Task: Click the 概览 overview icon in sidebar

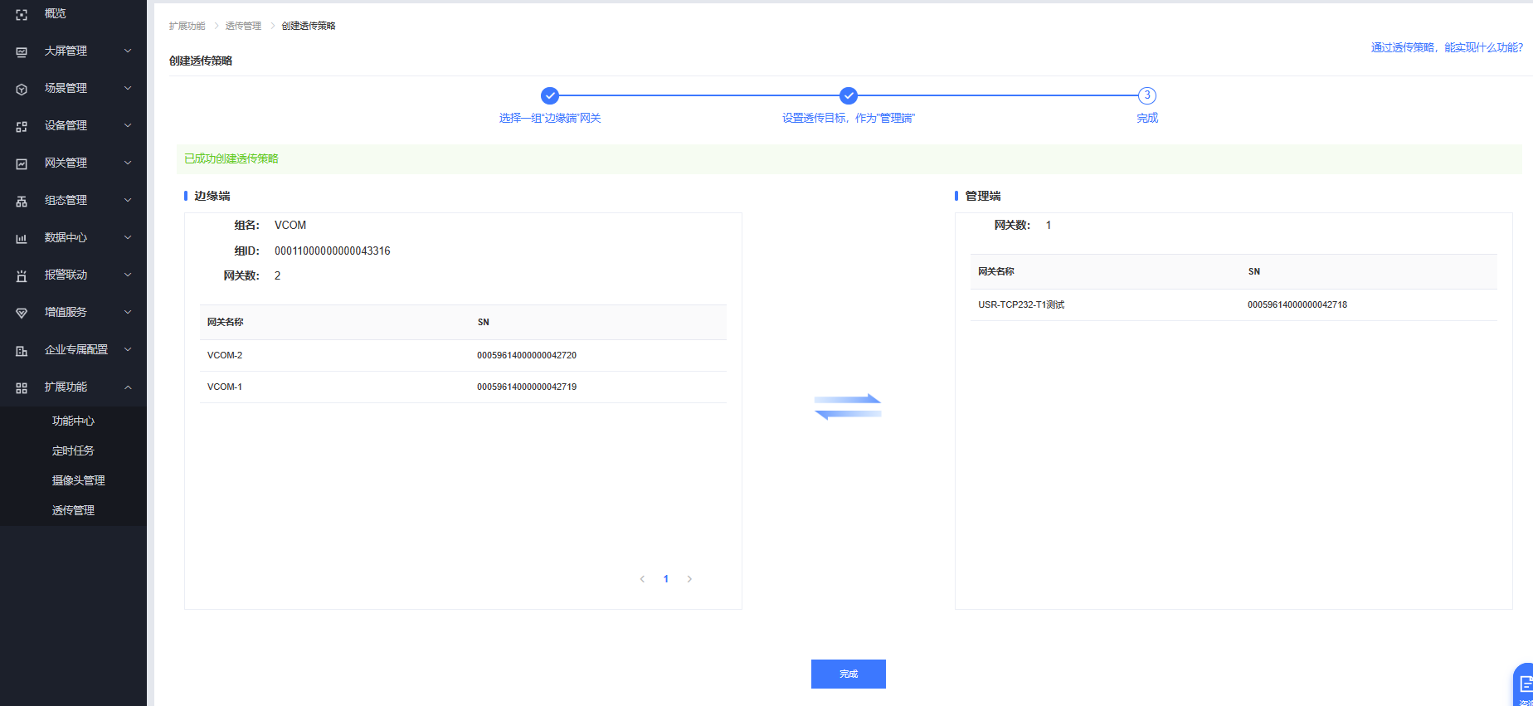Action: pos(22,14)
